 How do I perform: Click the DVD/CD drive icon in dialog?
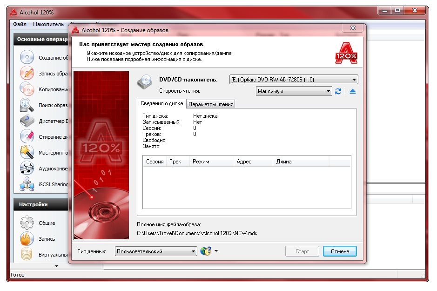(x=144, y=81)
